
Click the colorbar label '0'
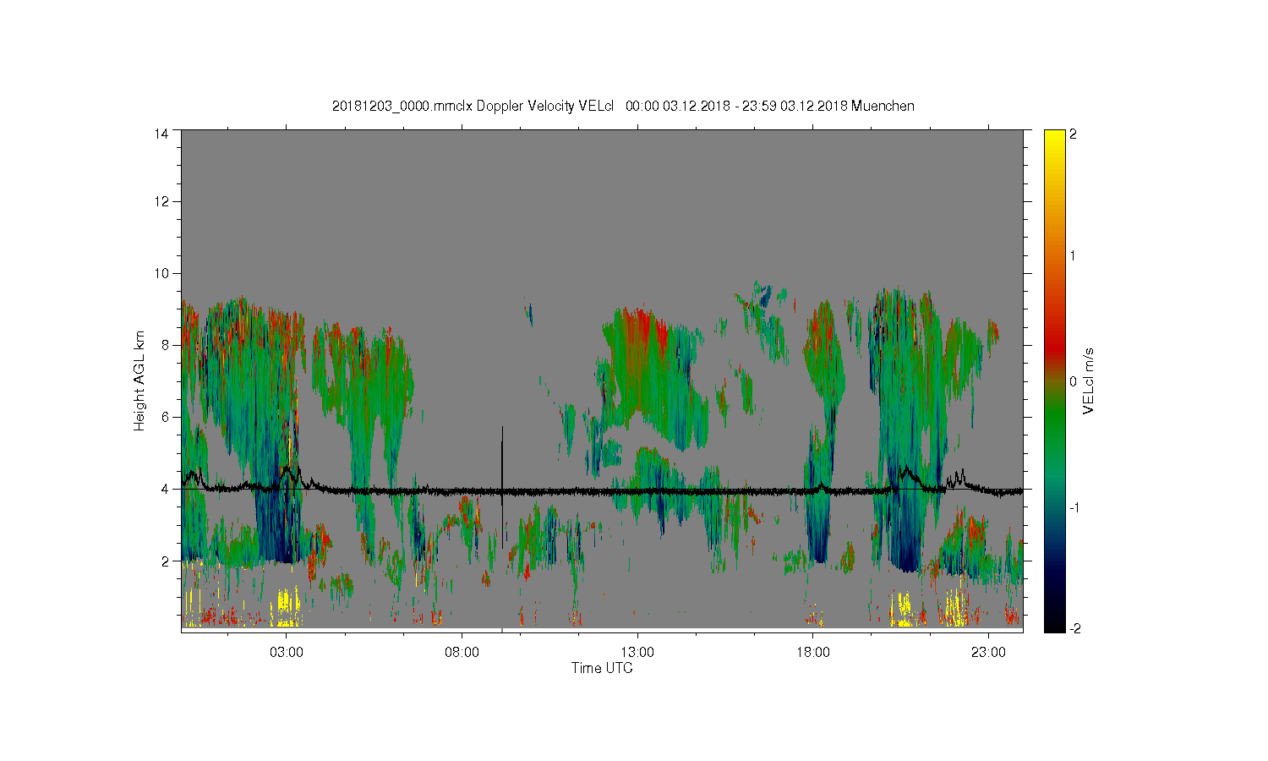click(1074, 381)
